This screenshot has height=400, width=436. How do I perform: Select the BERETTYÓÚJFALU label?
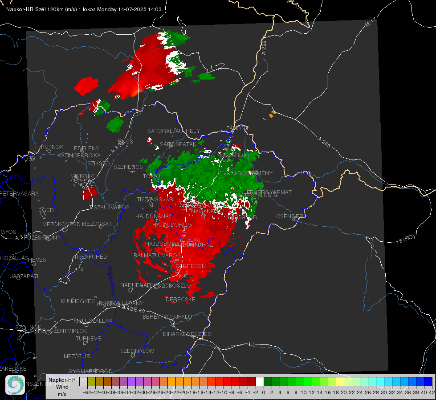pyautogui.click(x=167, y=317)
